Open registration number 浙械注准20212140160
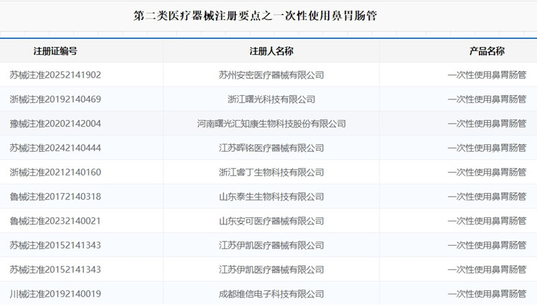This screenshot has width=537, height=308. [55, 172]
